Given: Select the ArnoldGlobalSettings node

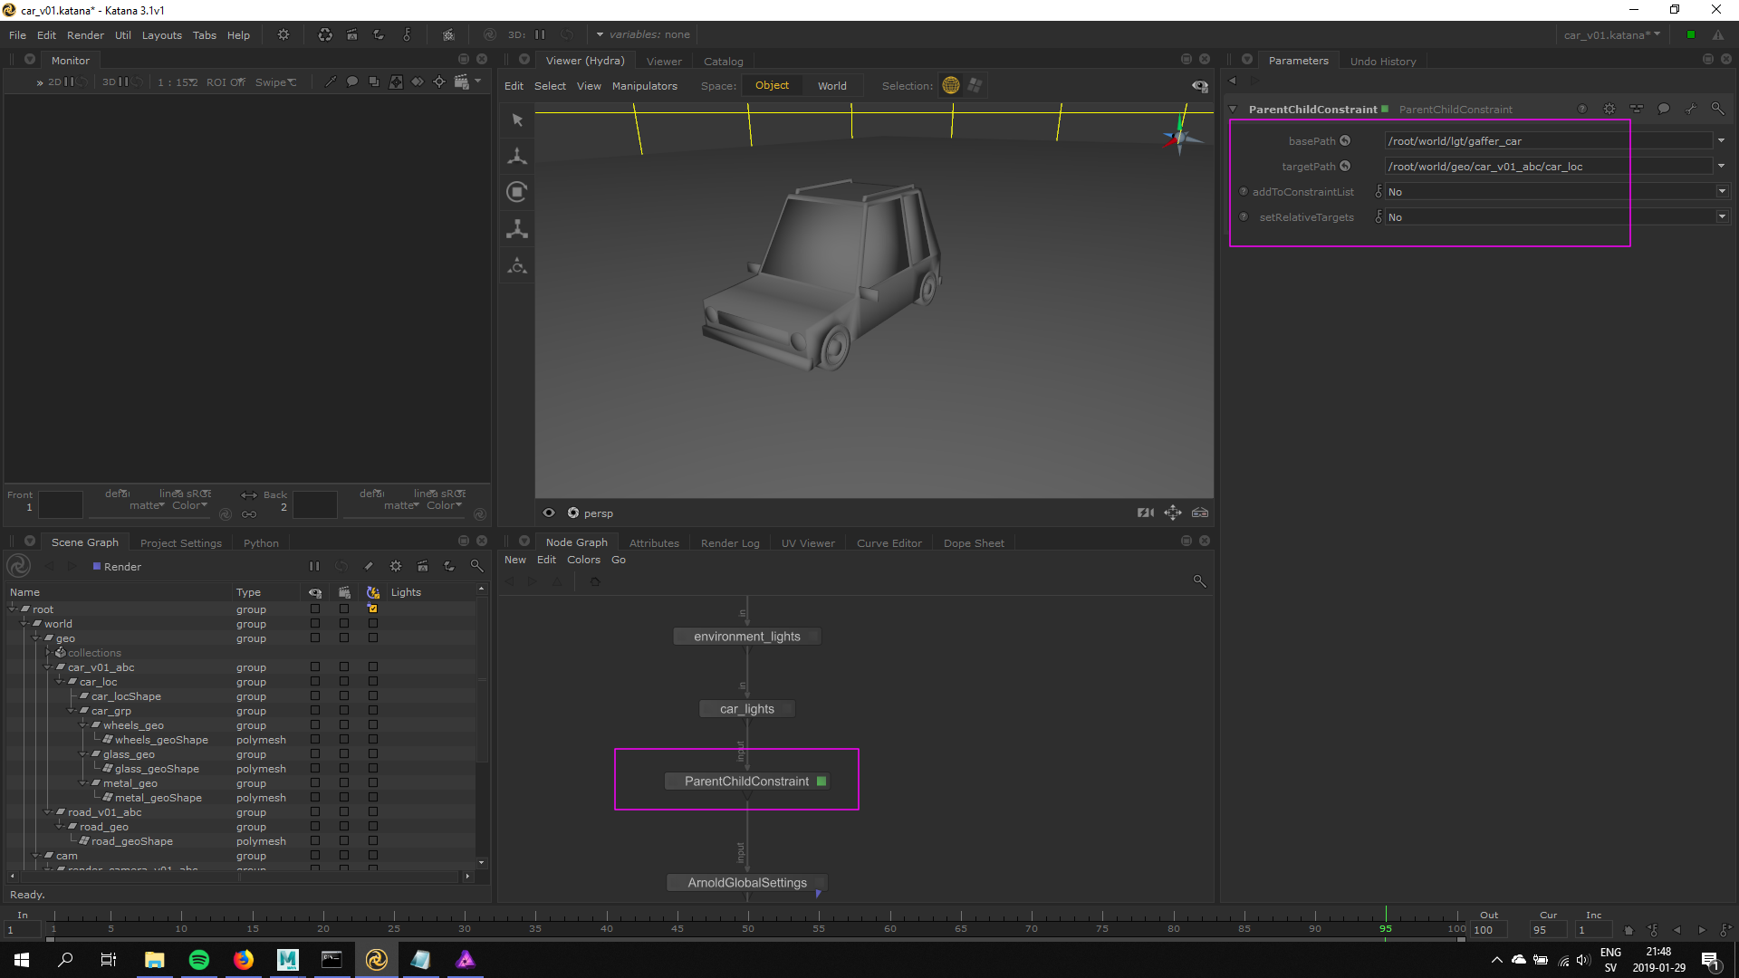Looking at the screenshot, I should point(746,882).
